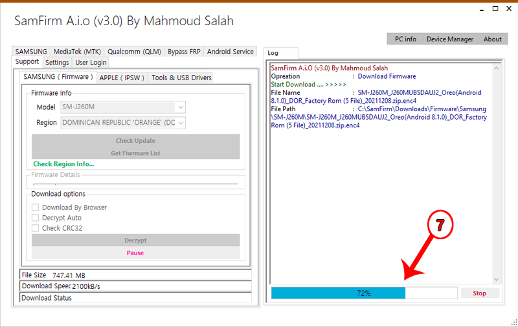The image size is (518, 327).
Task: Click the log scrollbar up arrow
Action: [x=496, y=69]
